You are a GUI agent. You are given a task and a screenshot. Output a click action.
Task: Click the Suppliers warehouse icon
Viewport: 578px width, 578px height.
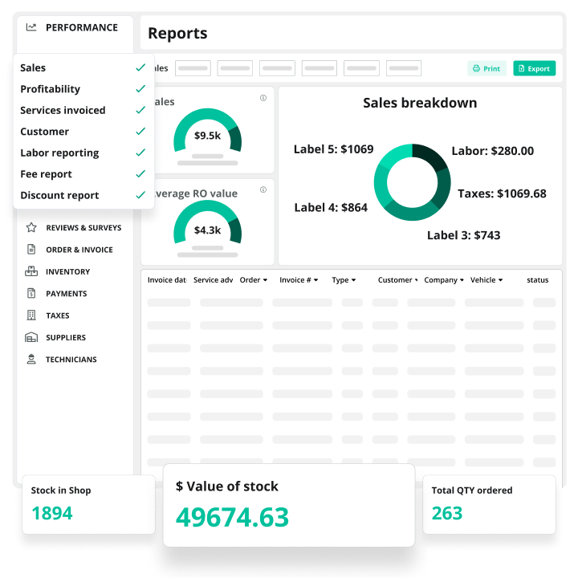(31, 337)
